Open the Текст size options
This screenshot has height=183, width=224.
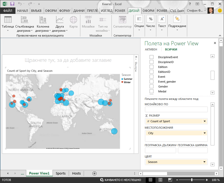162,19
